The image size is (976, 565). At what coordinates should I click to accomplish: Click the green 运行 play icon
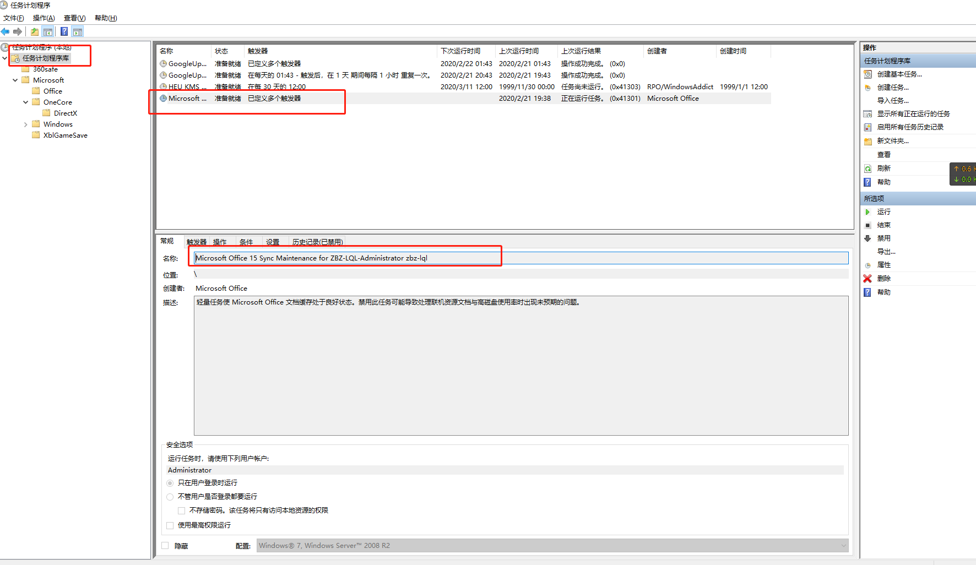point(867,212)
